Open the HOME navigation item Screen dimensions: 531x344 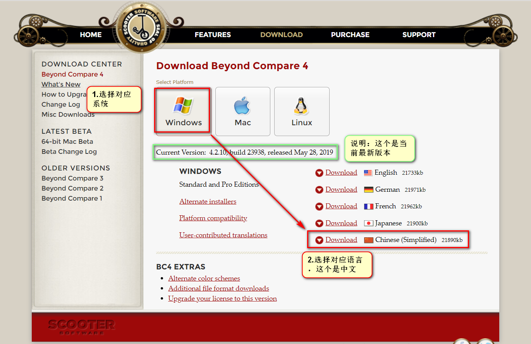91,35
